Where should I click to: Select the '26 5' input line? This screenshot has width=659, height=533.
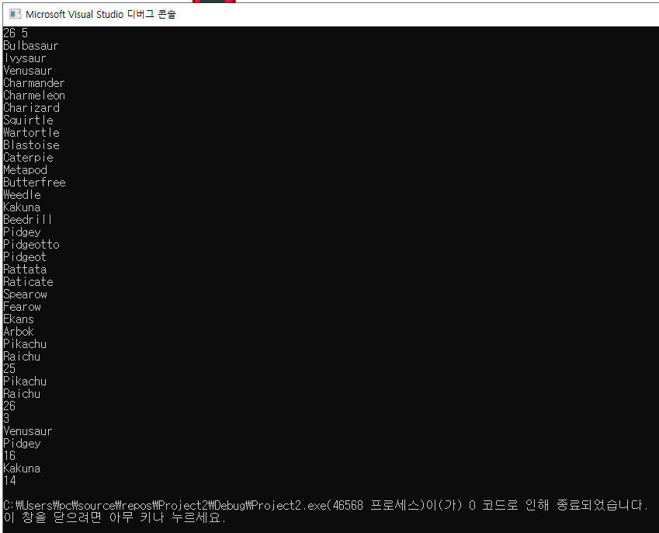(16, 33)
